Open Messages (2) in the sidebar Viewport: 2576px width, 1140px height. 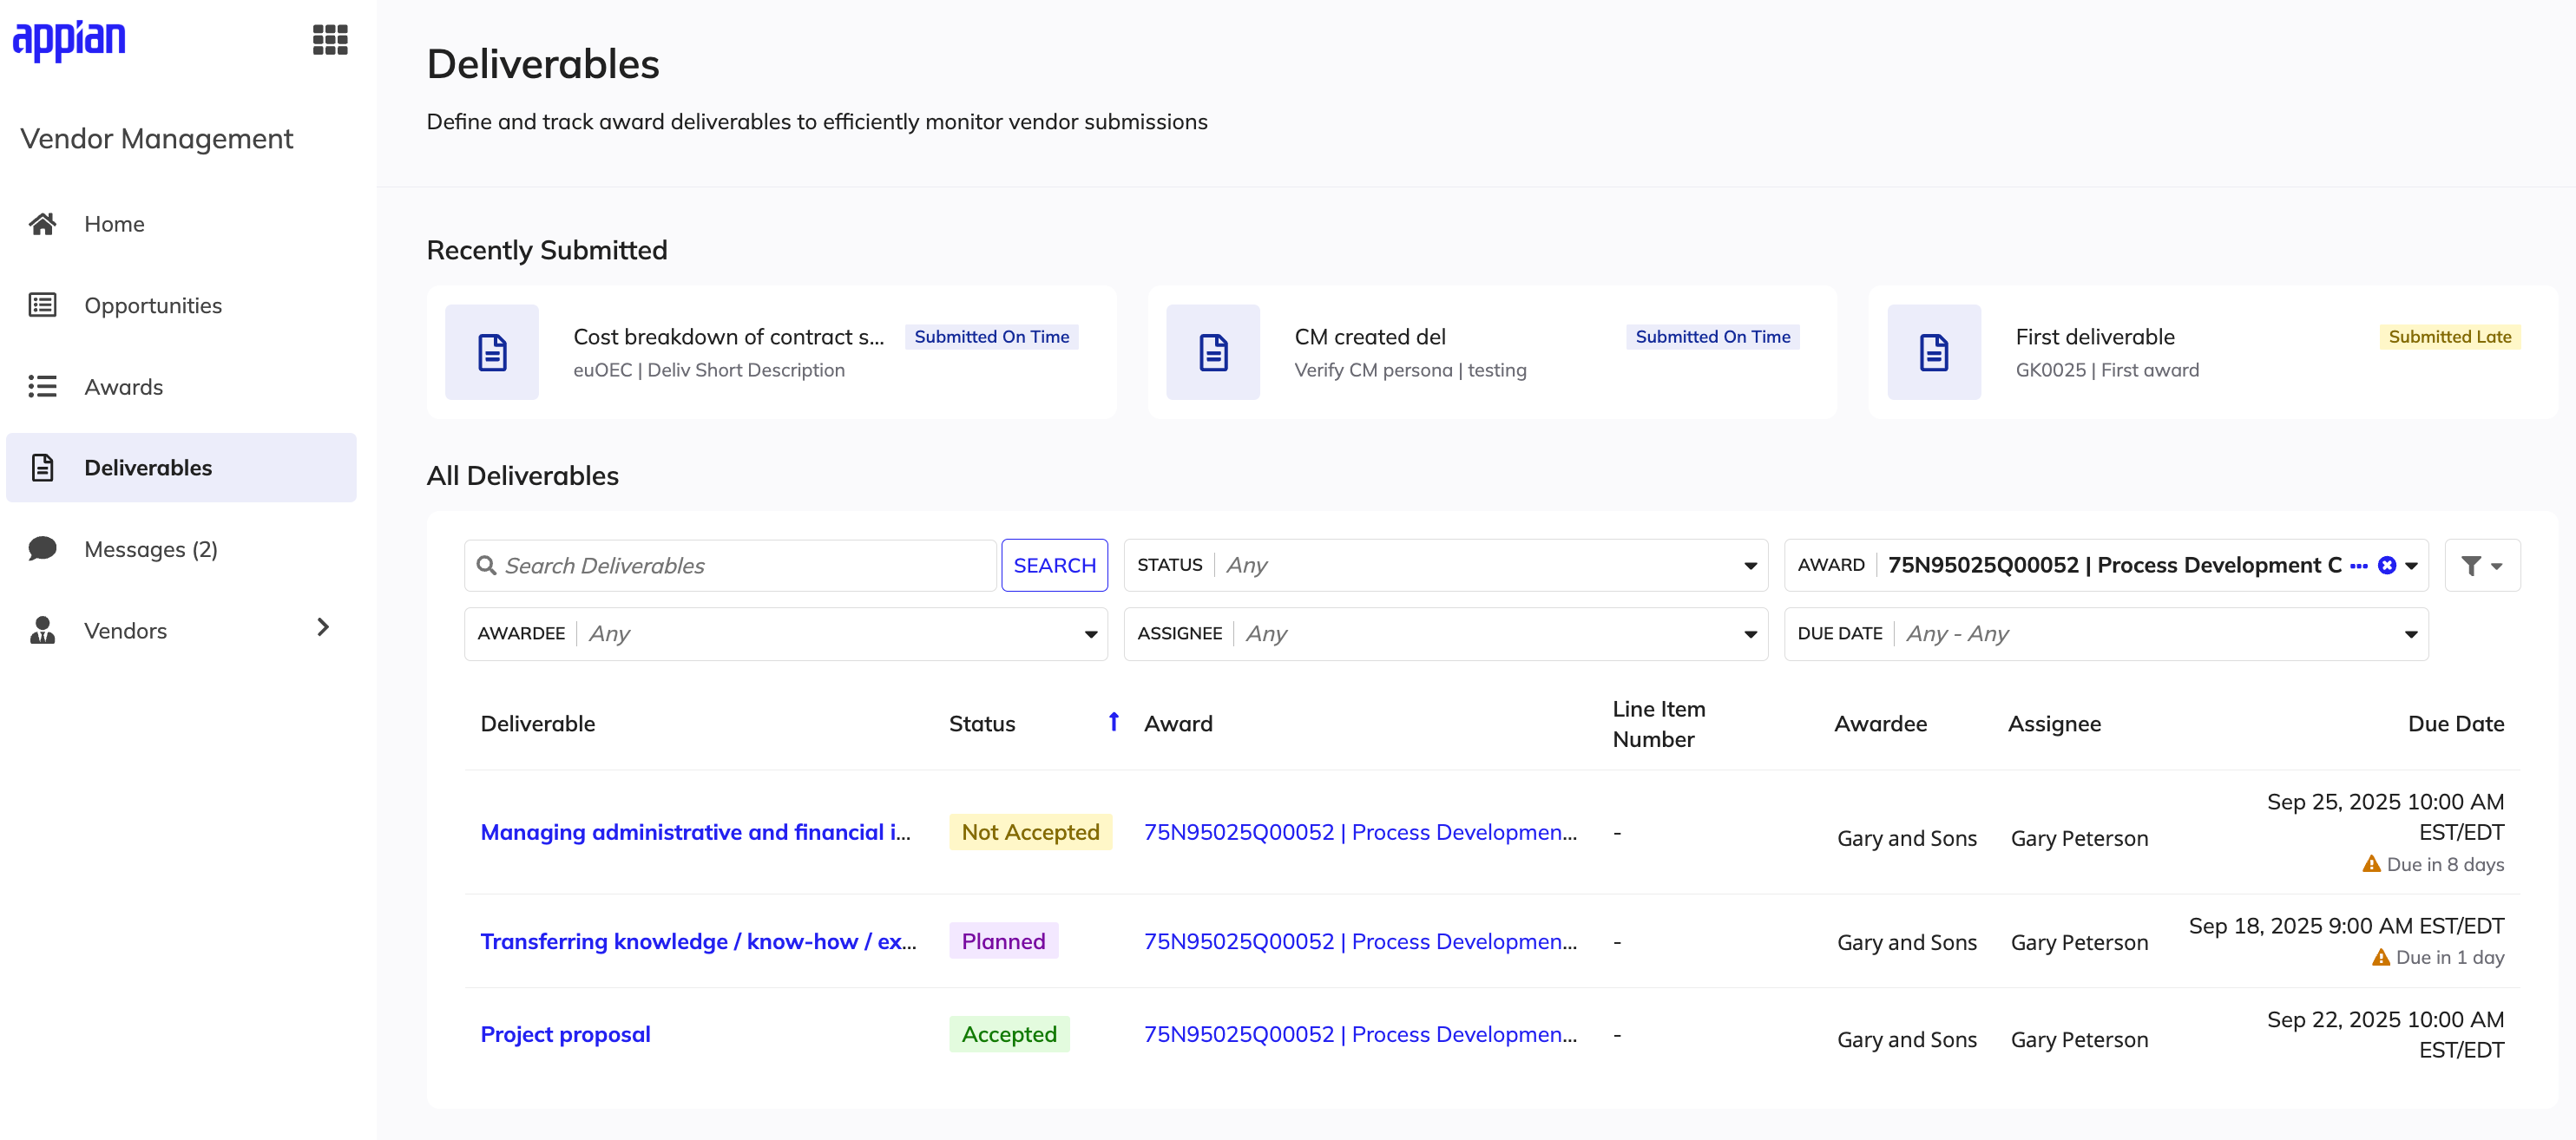tap(181, 548)
